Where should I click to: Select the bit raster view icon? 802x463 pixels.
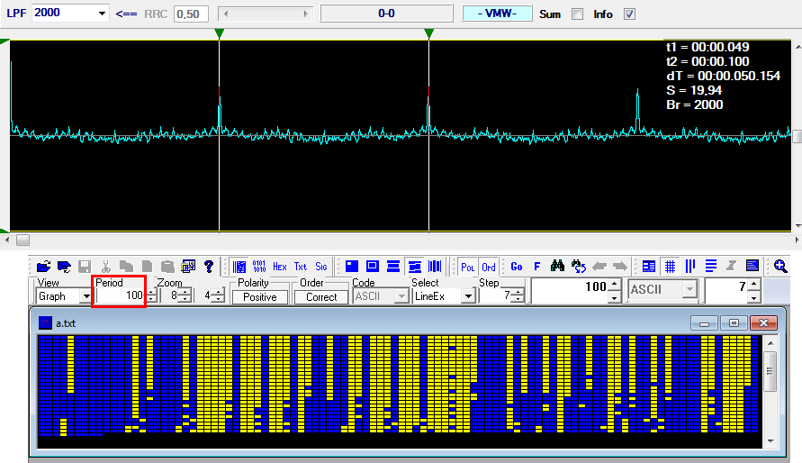click(239, 267)
